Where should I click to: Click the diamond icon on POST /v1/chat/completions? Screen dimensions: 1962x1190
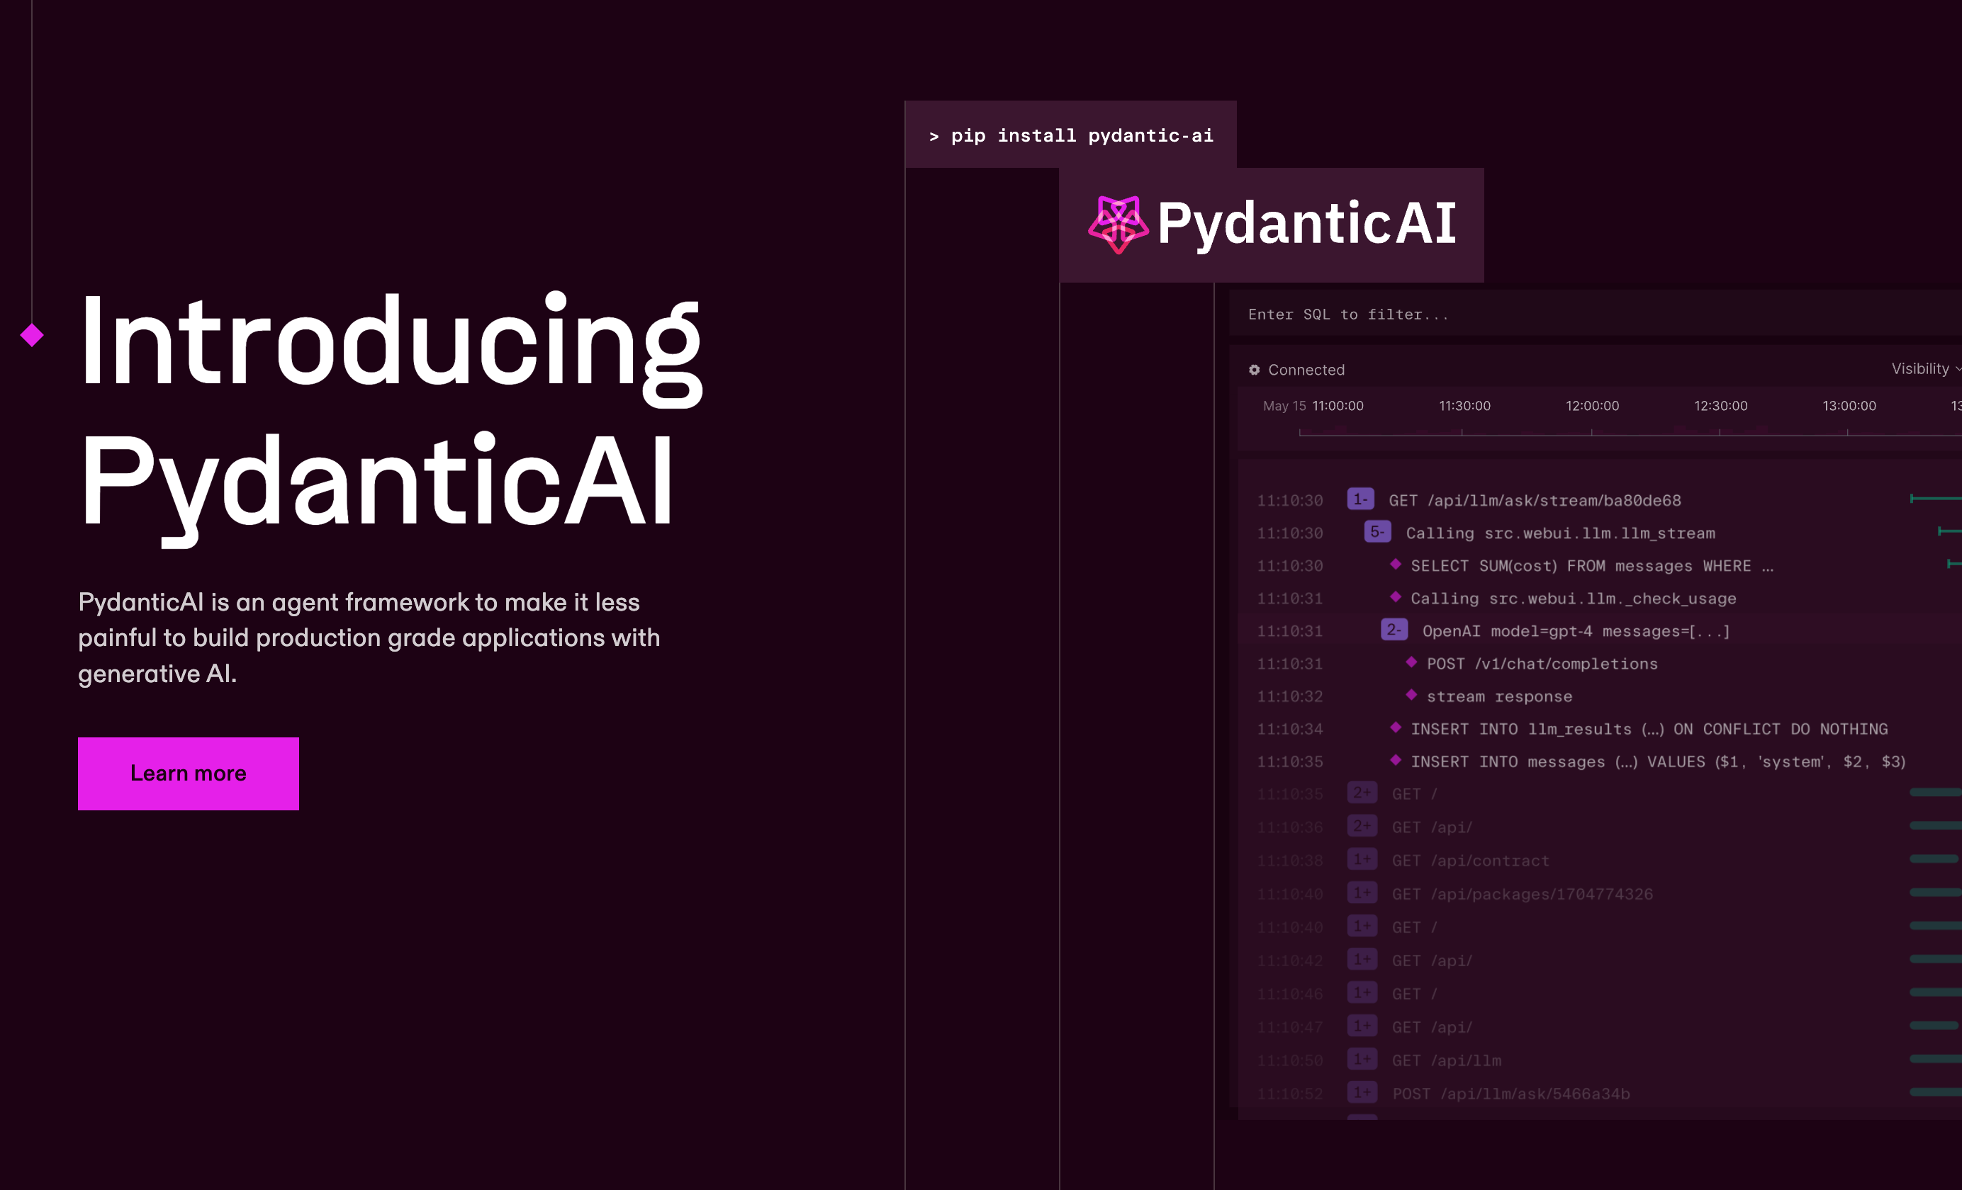coord(1412,663)
